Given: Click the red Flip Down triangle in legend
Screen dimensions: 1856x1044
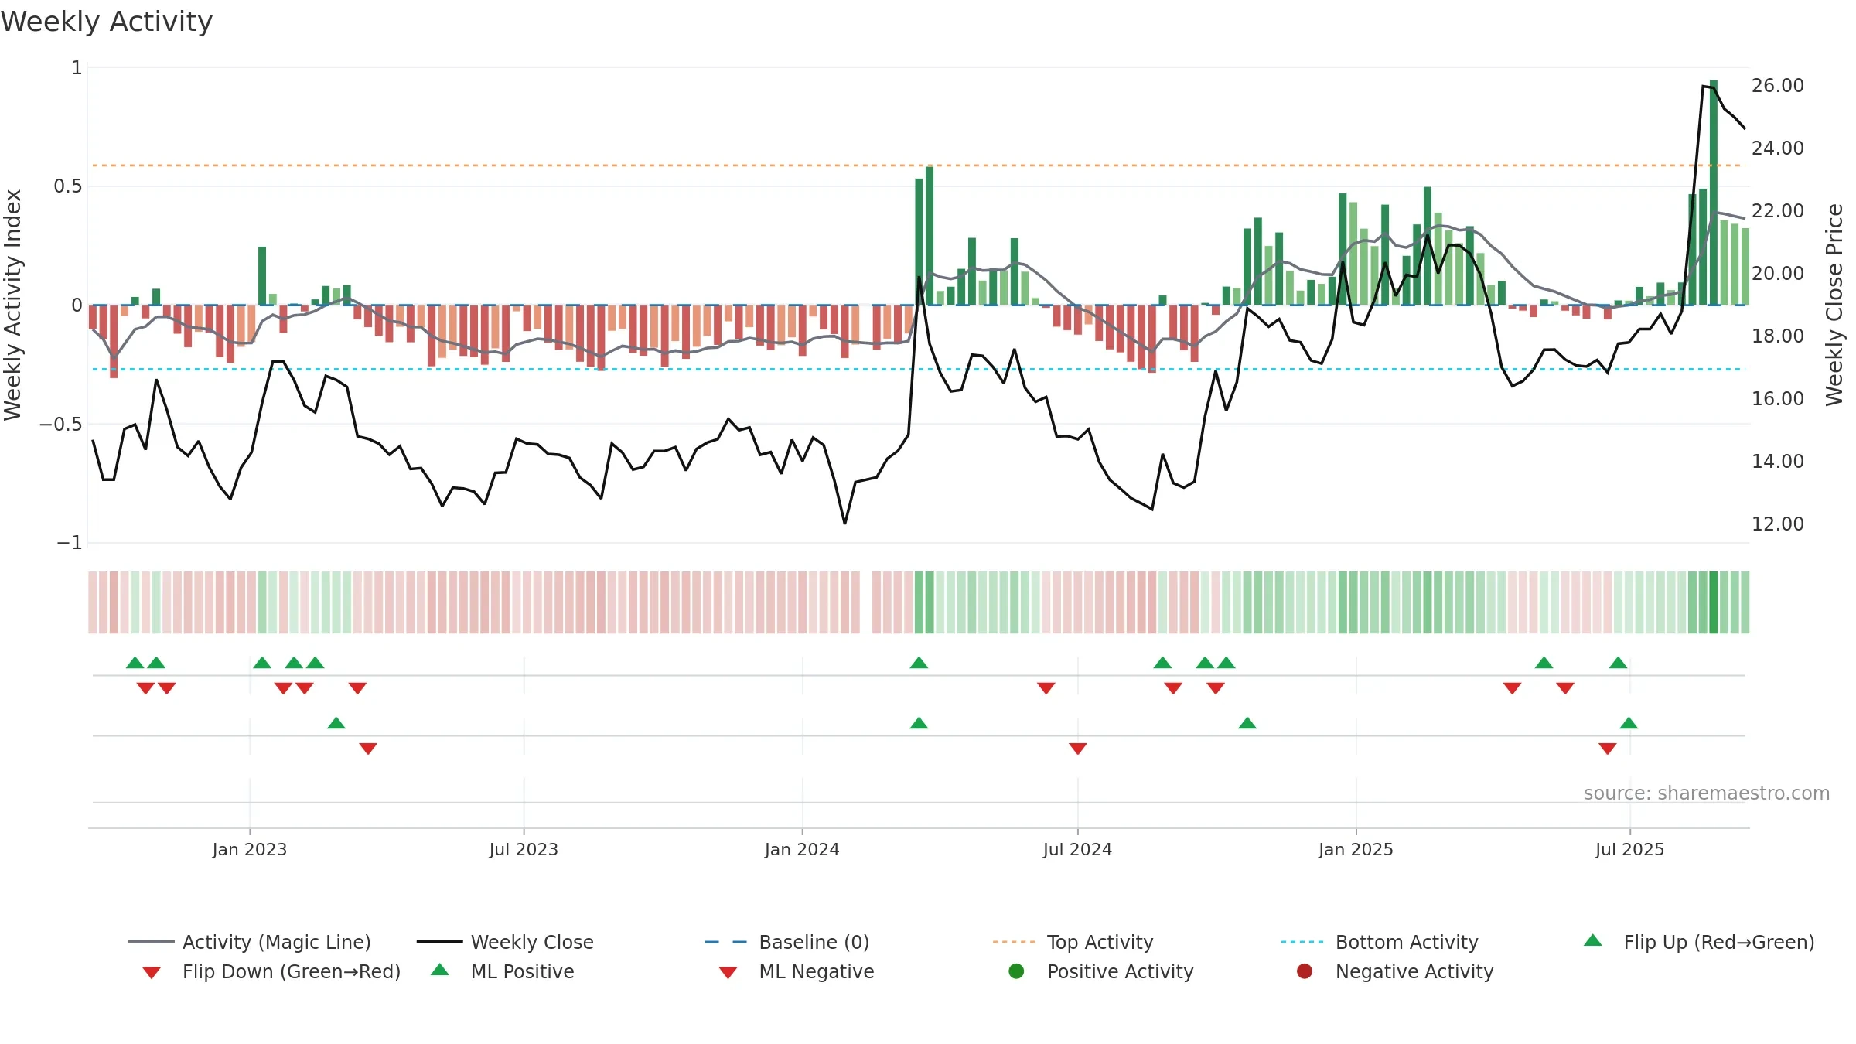Looking at the screenshot, I should point(152,972).
